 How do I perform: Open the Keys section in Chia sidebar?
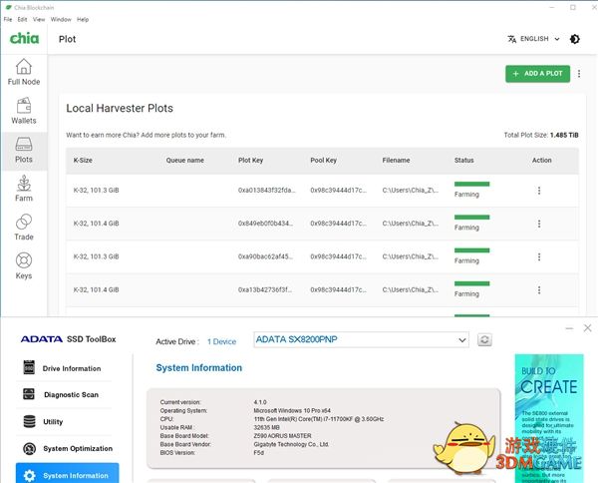click(x=24, y=266)
